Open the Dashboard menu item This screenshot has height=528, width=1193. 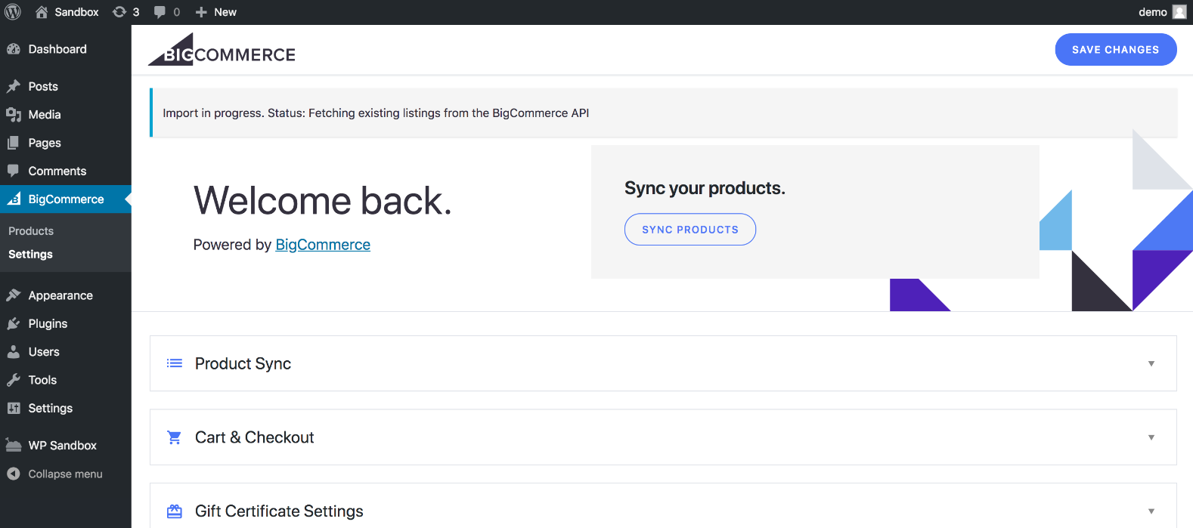click(x=57, y=49)
